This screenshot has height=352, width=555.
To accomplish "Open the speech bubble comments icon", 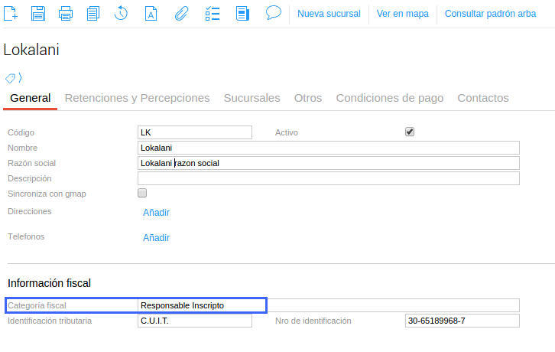I will 273,13.
